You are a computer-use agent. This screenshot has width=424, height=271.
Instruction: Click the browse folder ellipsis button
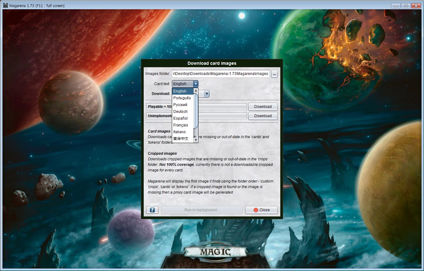click(274, 74)
